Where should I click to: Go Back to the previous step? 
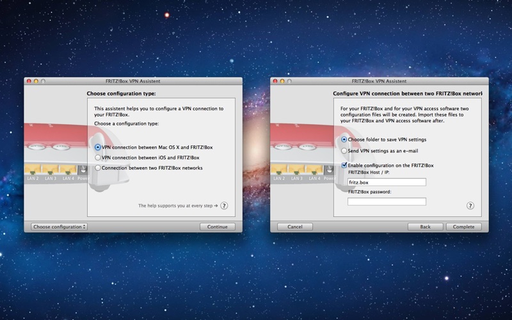pos(425,227)
